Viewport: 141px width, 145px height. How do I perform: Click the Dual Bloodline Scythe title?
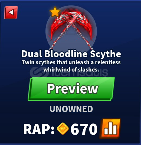click(71, 54)
